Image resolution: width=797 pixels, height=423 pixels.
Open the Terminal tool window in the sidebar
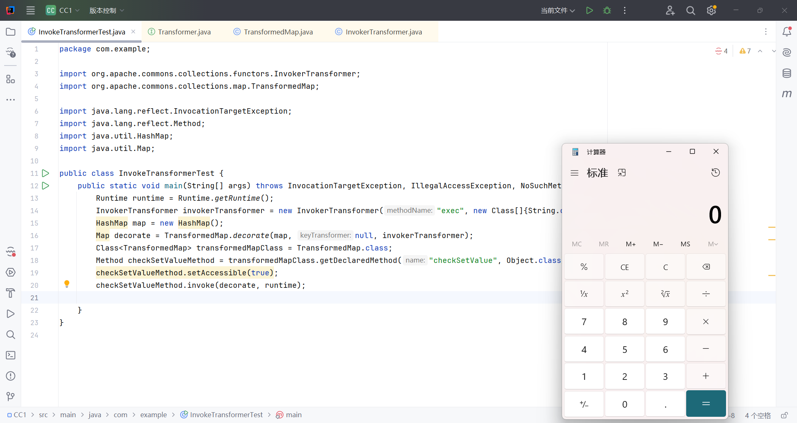point(11,355)
